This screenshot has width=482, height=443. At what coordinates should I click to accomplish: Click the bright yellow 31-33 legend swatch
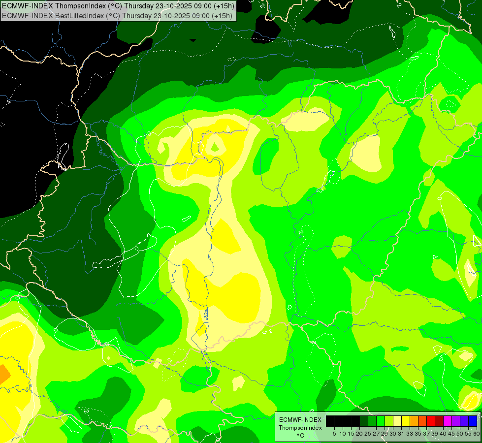click(x=406, y=421)
